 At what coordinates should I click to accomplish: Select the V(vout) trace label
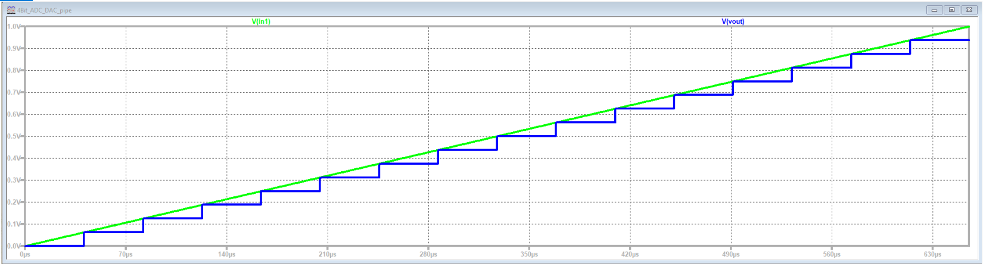coord(733,21)
